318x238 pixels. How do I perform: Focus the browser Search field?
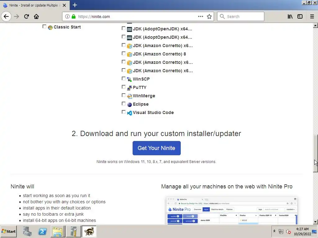point(241,16)
